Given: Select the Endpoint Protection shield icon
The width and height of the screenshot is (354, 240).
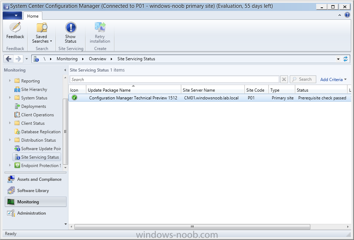Looking at the screenshot, I should click(x=17, y=165).
